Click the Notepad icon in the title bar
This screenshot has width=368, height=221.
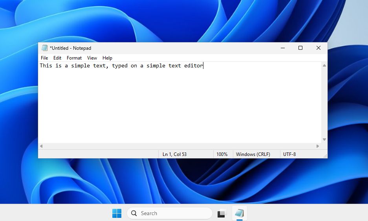coord(45,48)
